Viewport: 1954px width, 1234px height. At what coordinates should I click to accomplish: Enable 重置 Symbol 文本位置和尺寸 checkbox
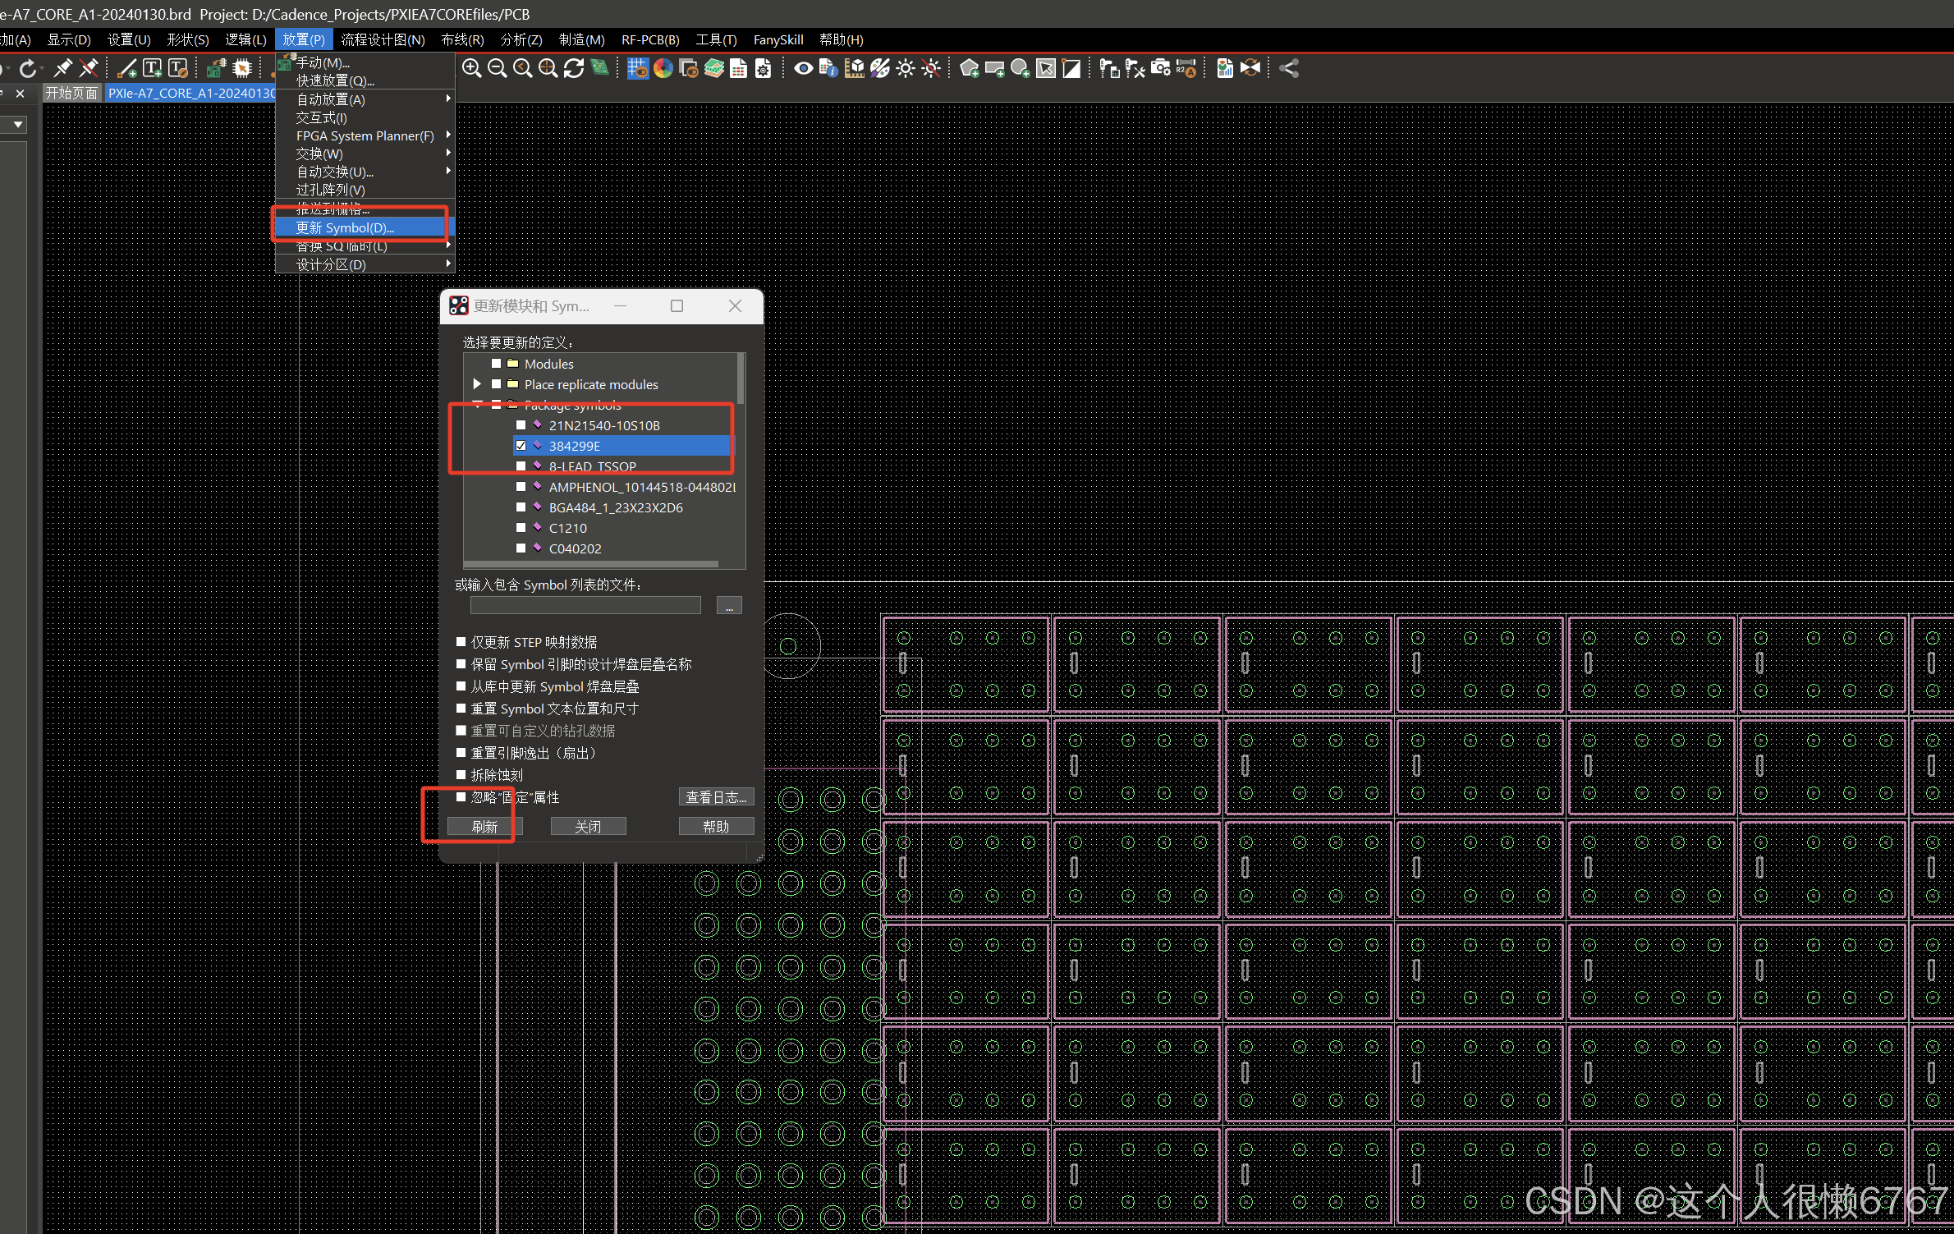click(461, 709)
